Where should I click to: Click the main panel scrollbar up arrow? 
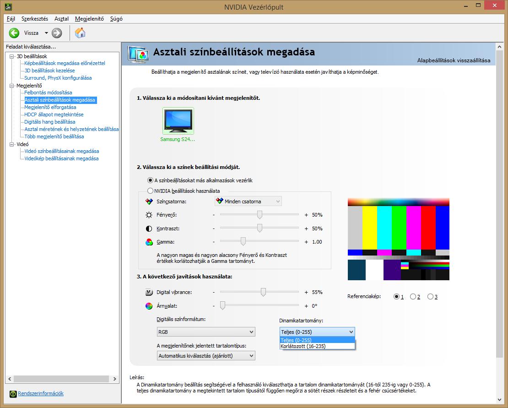(x=499, y=47)
